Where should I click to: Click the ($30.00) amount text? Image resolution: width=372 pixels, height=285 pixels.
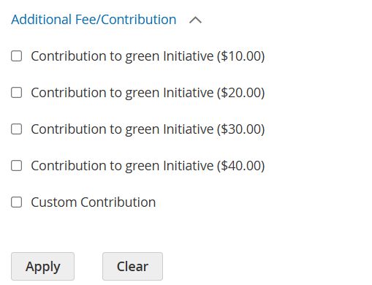pos(241,129)
